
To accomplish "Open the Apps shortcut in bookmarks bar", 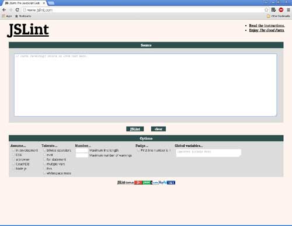I will (x=7, y=16).
